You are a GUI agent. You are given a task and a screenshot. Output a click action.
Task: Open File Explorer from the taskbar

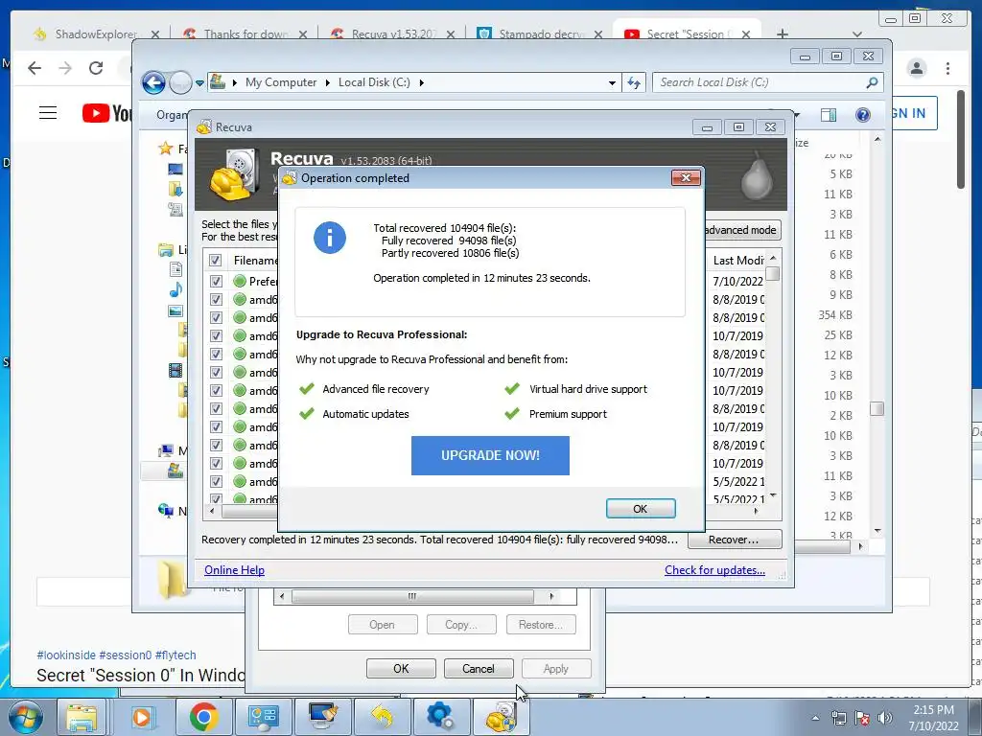click(82, 717)
